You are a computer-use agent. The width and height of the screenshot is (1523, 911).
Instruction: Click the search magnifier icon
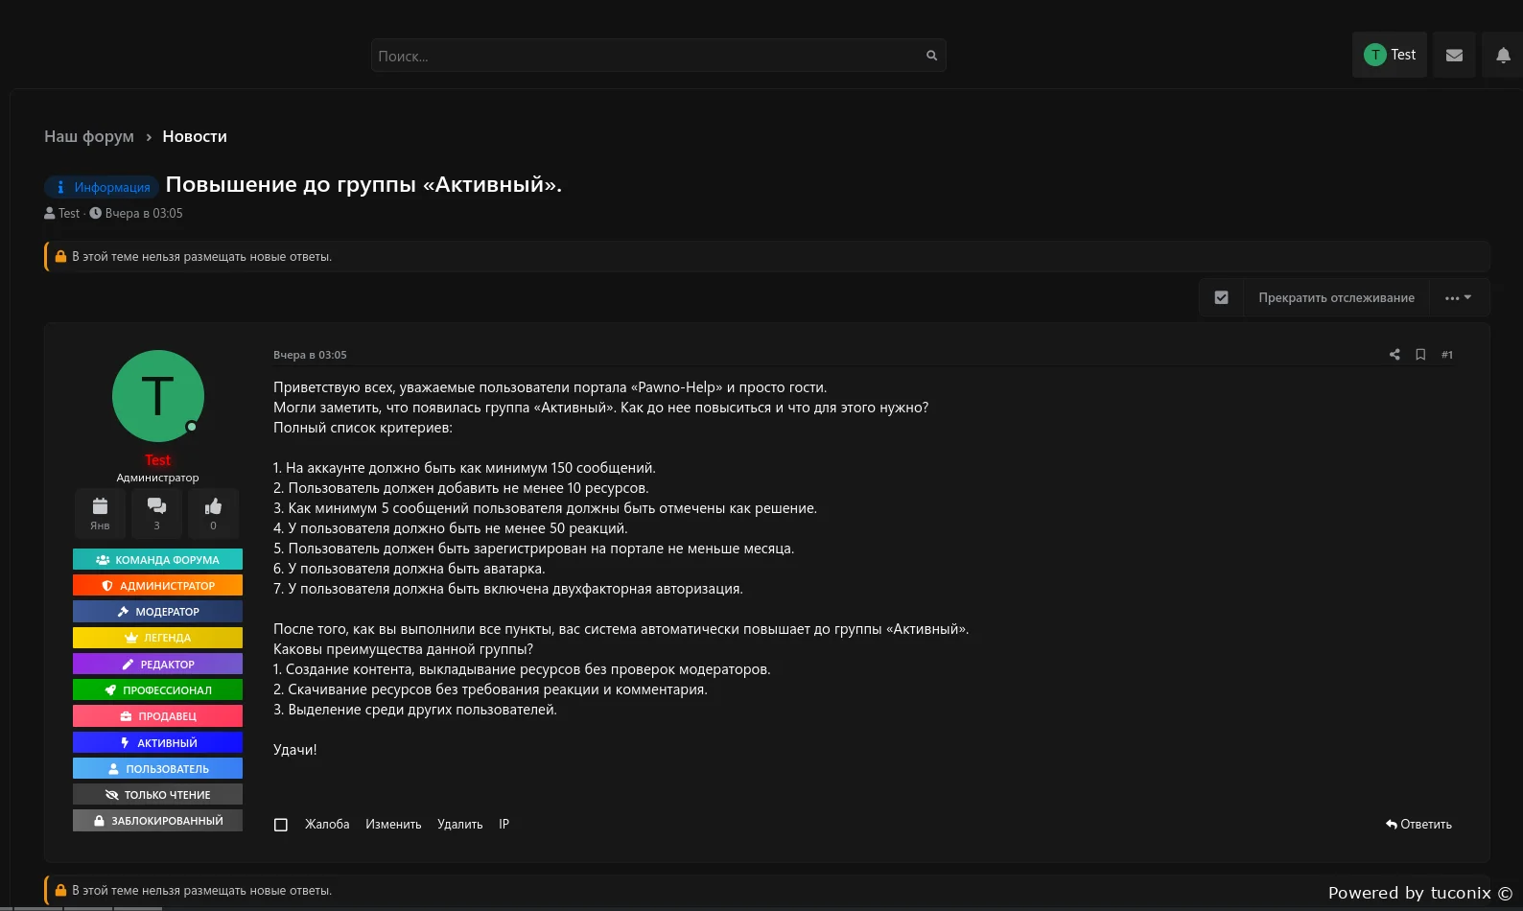[931, 56]
